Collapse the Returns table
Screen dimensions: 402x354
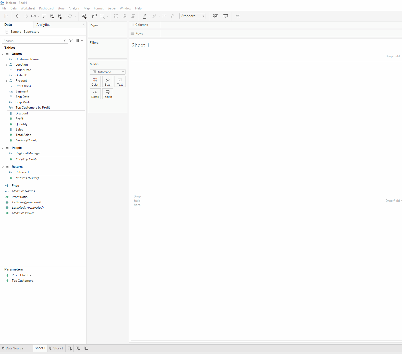(x=3, y=167)
